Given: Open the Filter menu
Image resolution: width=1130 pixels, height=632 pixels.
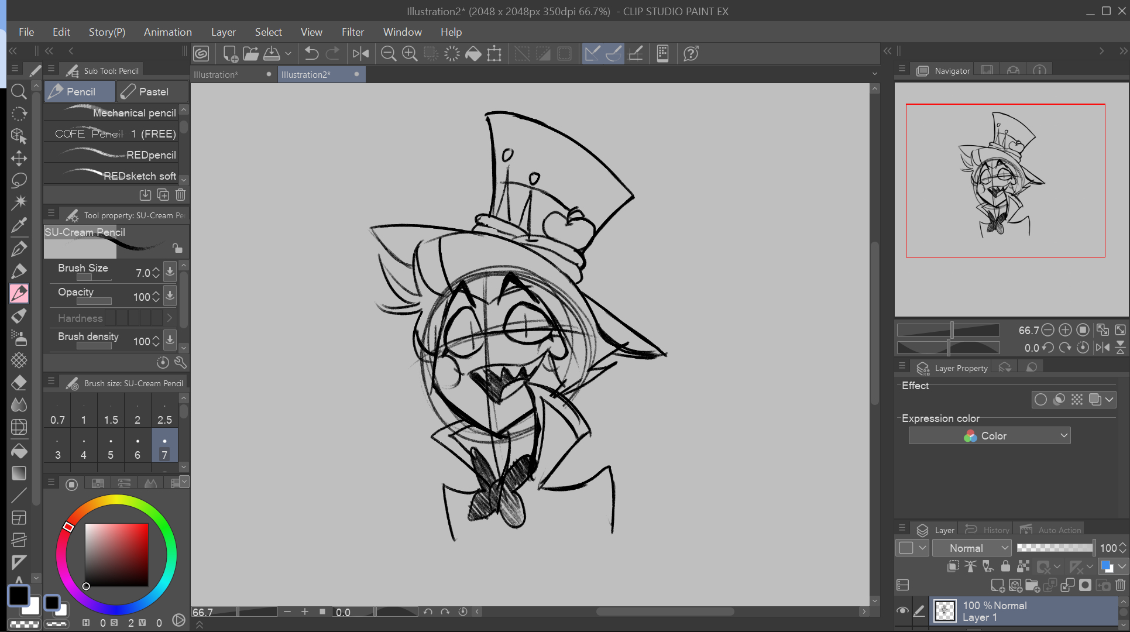Looking at the screenshot, I should click(x=352, y=32).
